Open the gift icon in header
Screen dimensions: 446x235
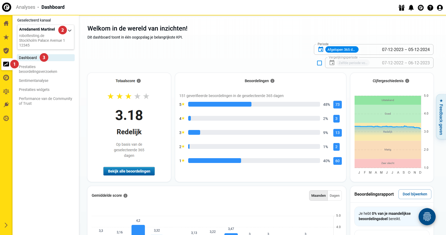point(401,8)
